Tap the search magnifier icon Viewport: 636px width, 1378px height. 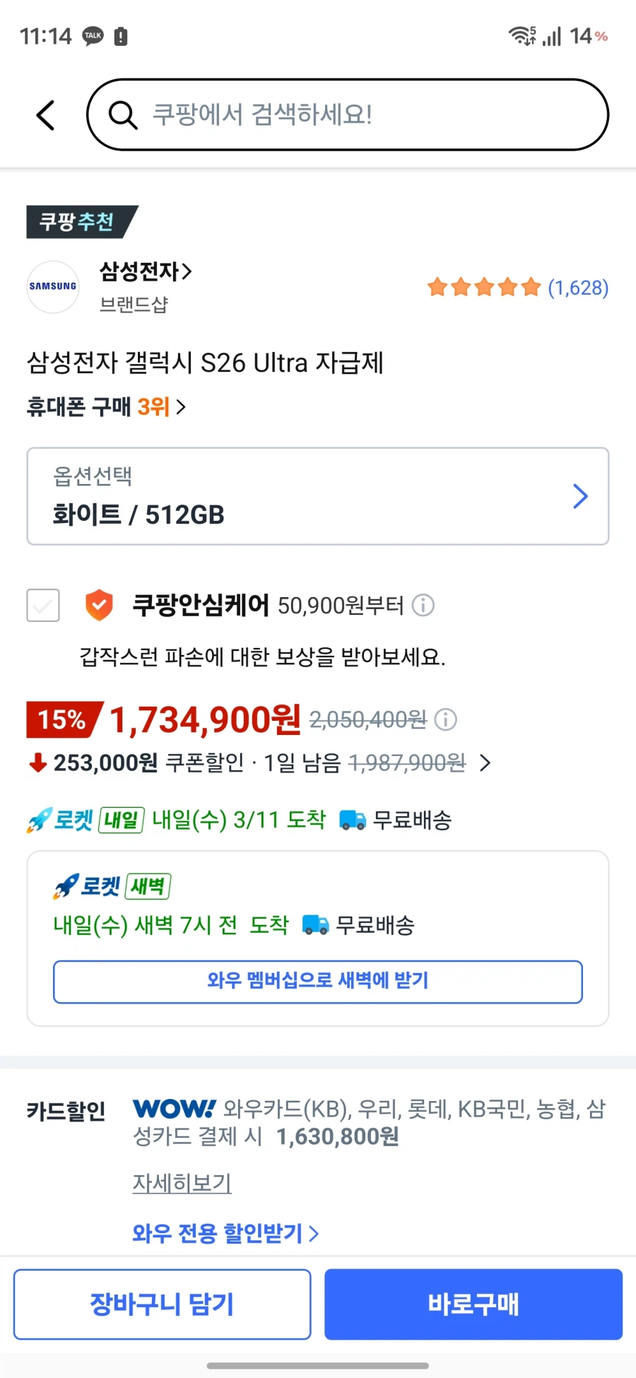pos(122,114)
